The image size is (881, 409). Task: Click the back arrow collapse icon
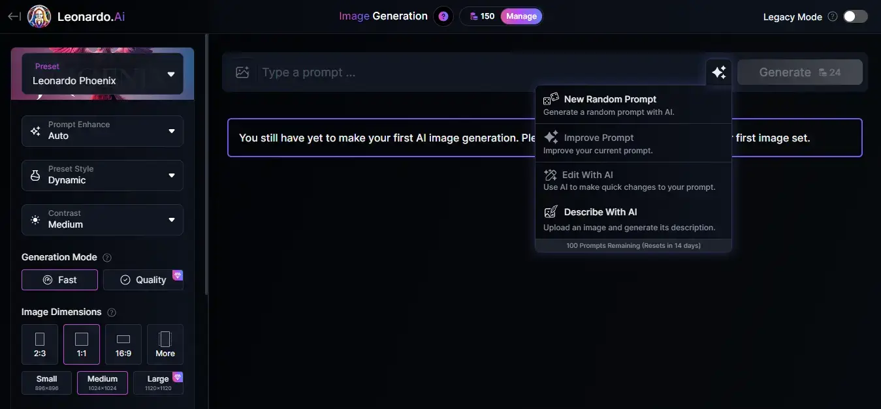(x=14, y=16)
